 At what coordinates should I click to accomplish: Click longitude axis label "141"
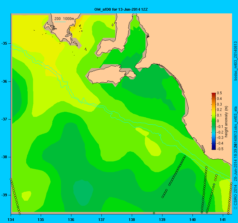(223, 219)
